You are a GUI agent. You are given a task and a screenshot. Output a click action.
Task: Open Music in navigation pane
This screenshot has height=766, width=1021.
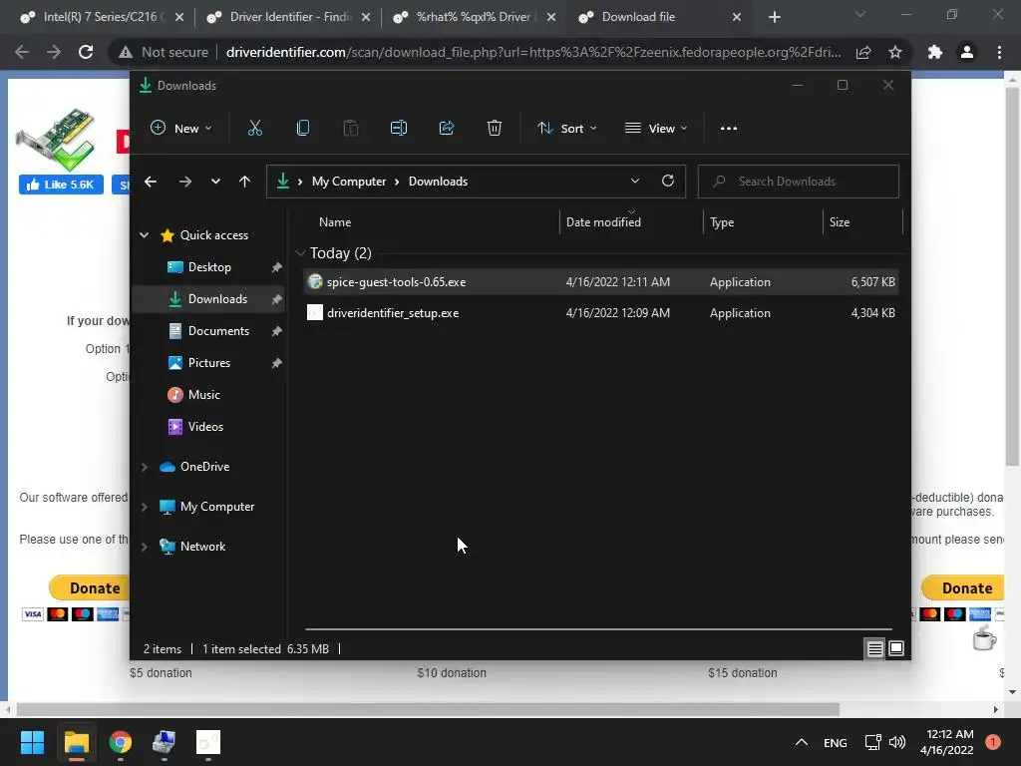tap(209, 395)
